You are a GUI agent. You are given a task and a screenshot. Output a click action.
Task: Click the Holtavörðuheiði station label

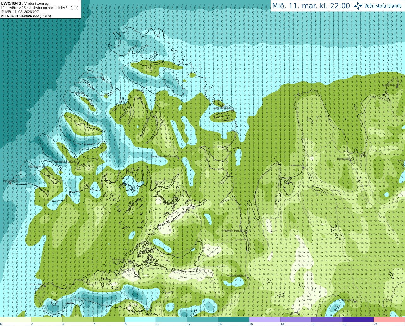click(x=237, y=276)
